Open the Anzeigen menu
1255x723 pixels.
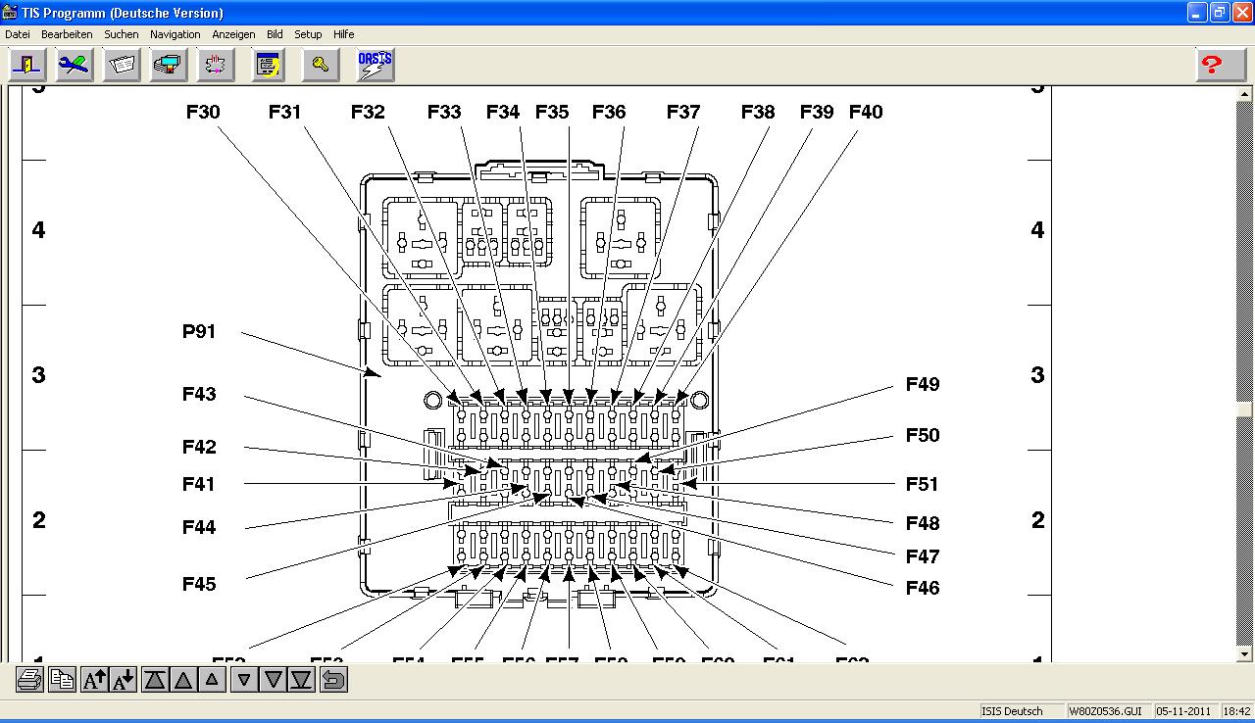point(233,34)
